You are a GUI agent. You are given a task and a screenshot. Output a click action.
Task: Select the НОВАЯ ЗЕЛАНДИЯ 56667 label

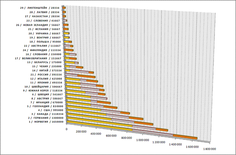[x=38, y=25]
